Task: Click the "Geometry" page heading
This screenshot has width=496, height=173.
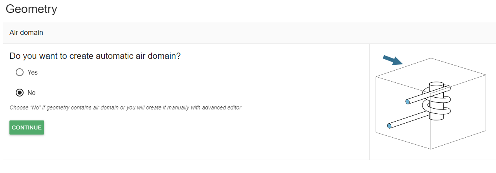Action: click(x=31, y=9)
